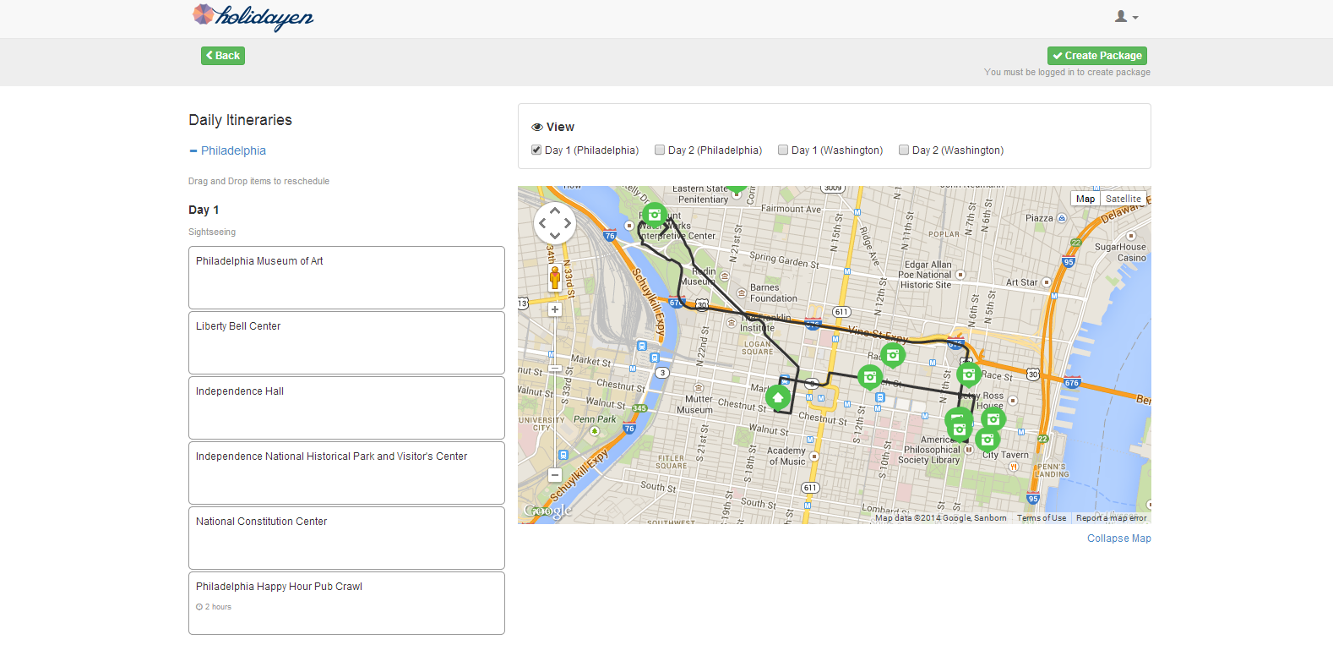Click the camera marker beside City Tavern
The image size is (1333, 645).
987,440
